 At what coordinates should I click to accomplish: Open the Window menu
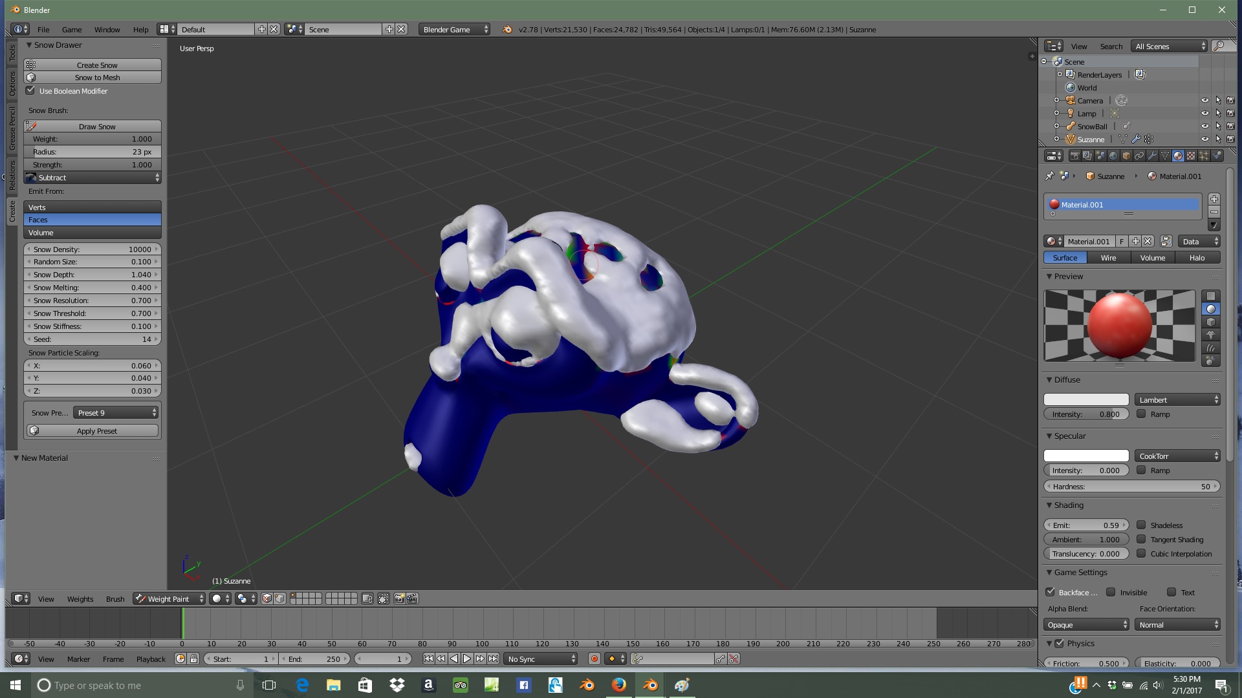107,29
